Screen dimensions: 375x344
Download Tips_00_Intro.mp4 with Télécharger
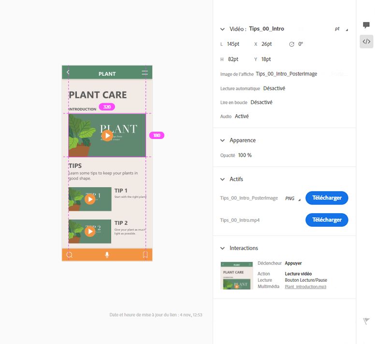tap(327, 220)
